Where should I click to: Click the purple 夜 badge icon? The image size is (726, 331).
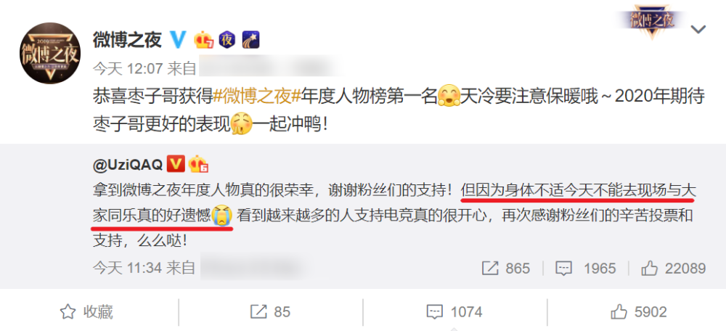[x=227, y=40]
